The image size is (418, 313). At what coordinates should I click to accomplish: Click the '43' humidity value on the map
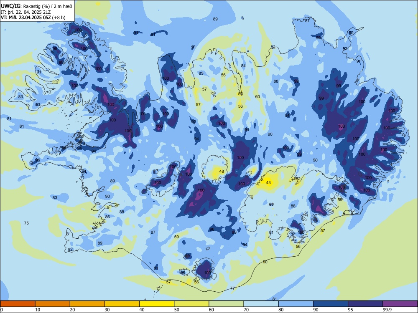pos(268,183)
